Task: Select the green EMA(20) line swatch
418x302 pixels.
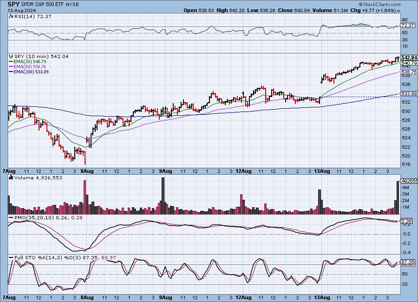Action: (x=11, y=62)
